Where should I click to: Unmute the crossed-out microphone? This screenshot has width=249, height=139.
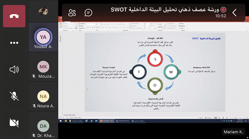[14, 96]
